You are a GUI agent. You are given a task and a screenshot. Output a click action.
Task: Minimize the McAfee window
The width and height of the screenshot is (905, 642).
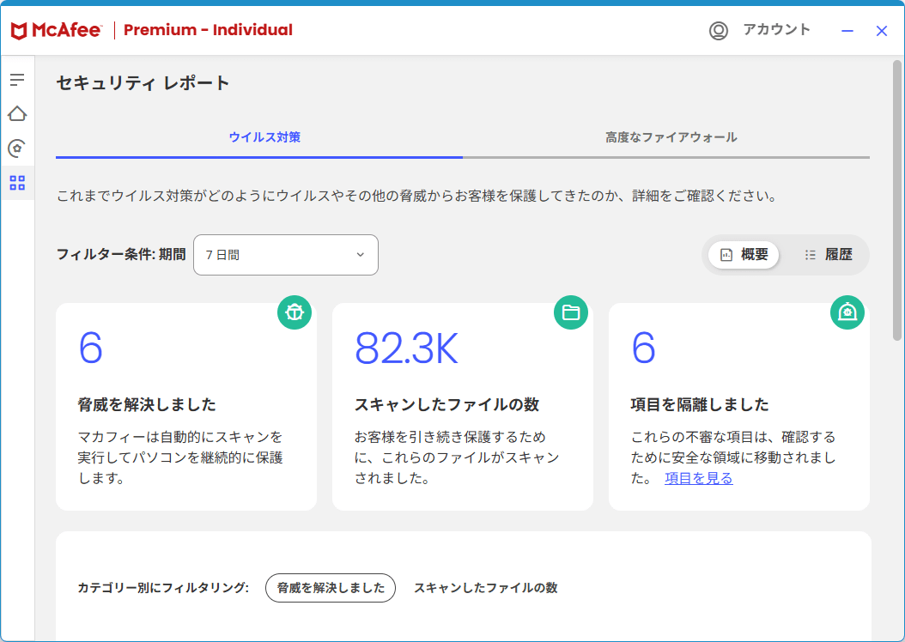point(847,31)
